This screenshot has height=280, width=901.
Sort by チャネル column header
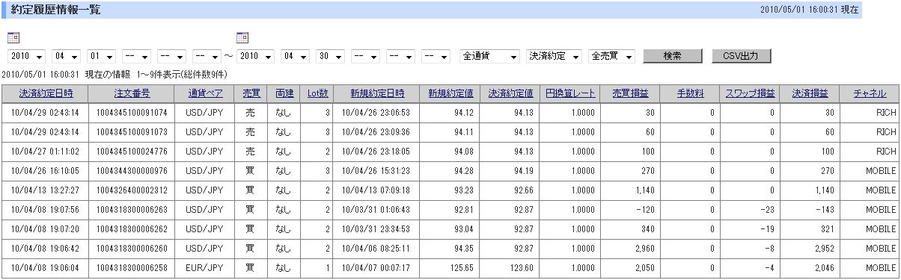pos(870,93)
